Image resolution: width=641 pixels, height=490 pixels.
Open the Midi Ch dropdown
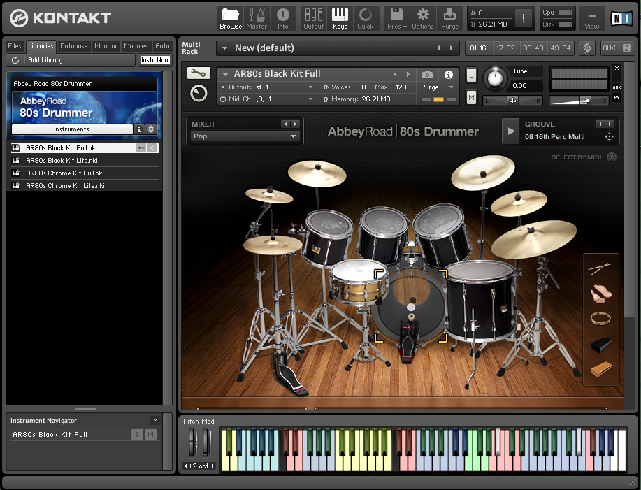pos(267,99)
